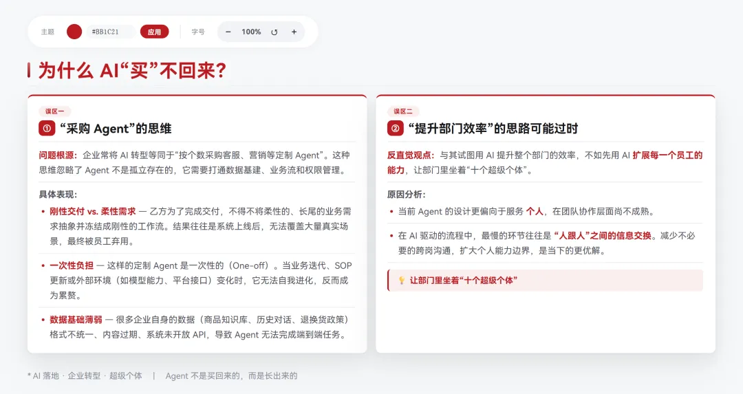Click highlighted text 扩展每一个员工的

[x=667, y=155]
